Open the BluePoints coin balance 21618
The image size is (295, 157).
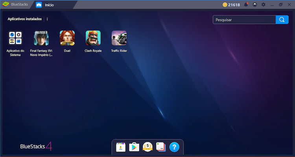point(231,5)
